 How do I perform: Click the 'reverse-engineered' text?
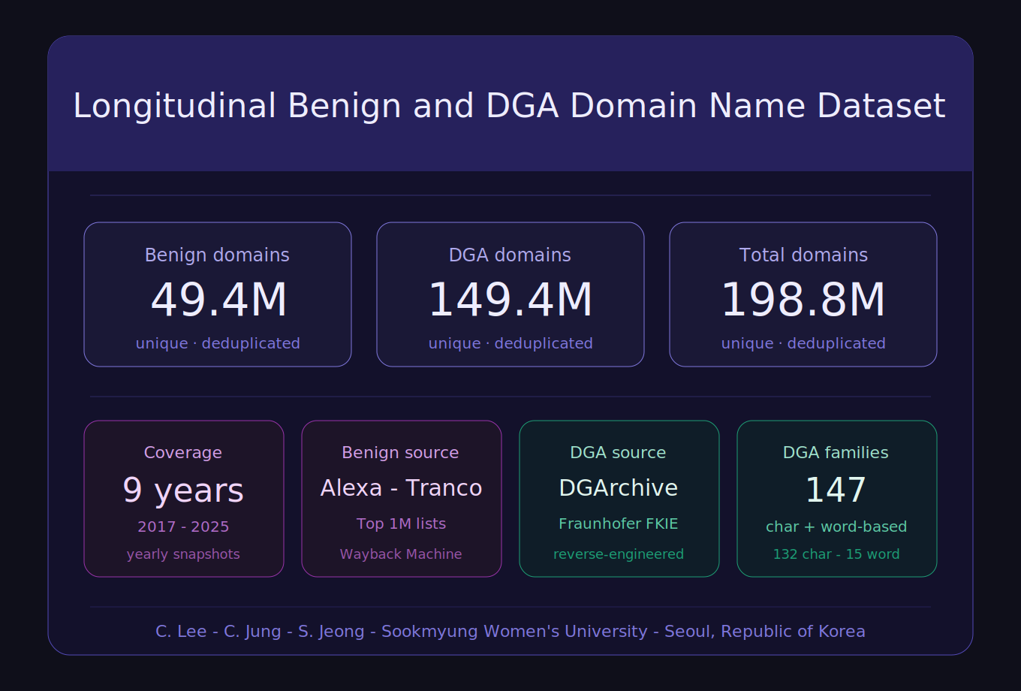619,554
